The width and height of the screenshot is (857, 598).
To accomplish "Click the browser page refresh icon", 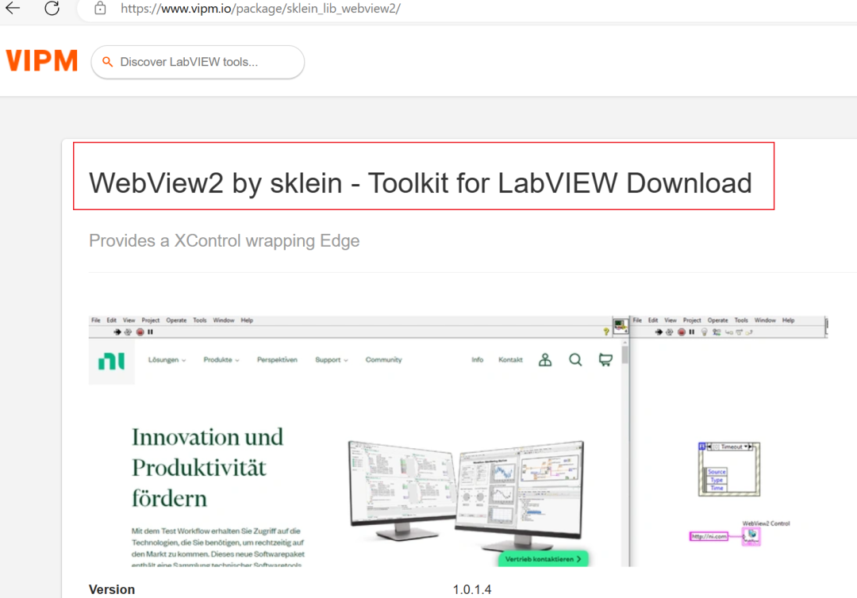I will coord(52,10).
